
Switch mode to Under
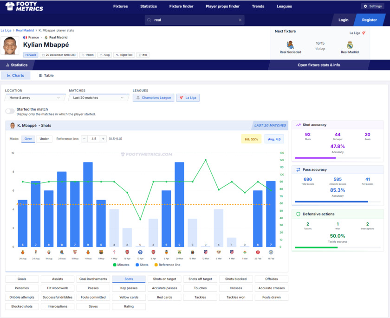44,139
